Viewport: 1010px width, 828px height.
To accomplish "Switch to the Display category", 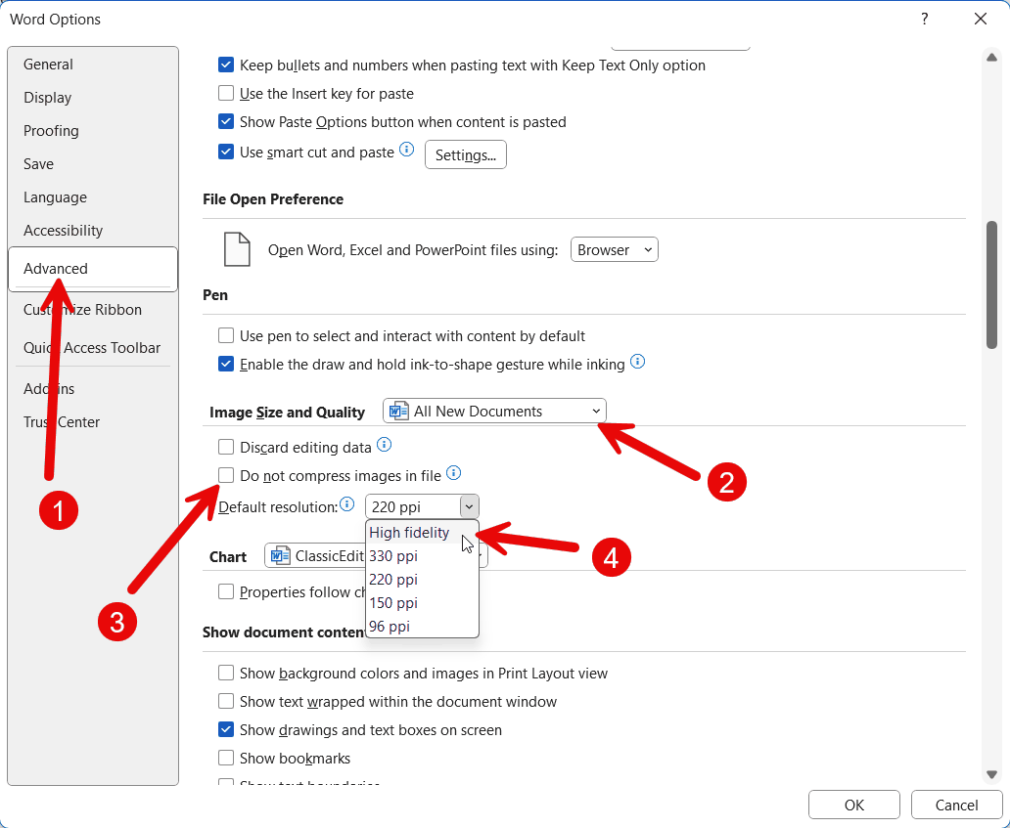I will (93, 98).
